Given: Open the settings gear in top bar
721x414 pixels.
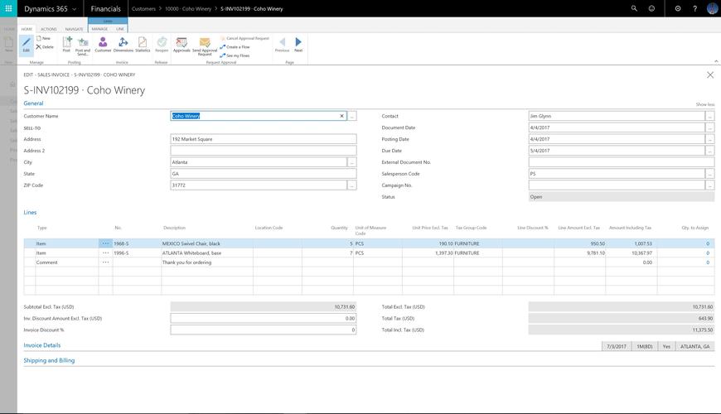Looking at the screenshot, I should pyautogui.click(x=678, y=8).
